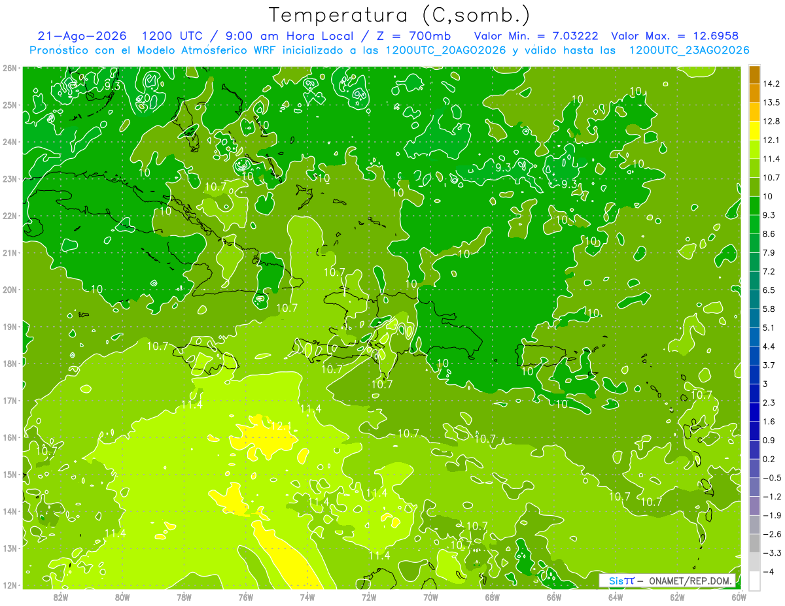Click the 1.6 value on color scale
785x606 pixels.
coord(769,422)
